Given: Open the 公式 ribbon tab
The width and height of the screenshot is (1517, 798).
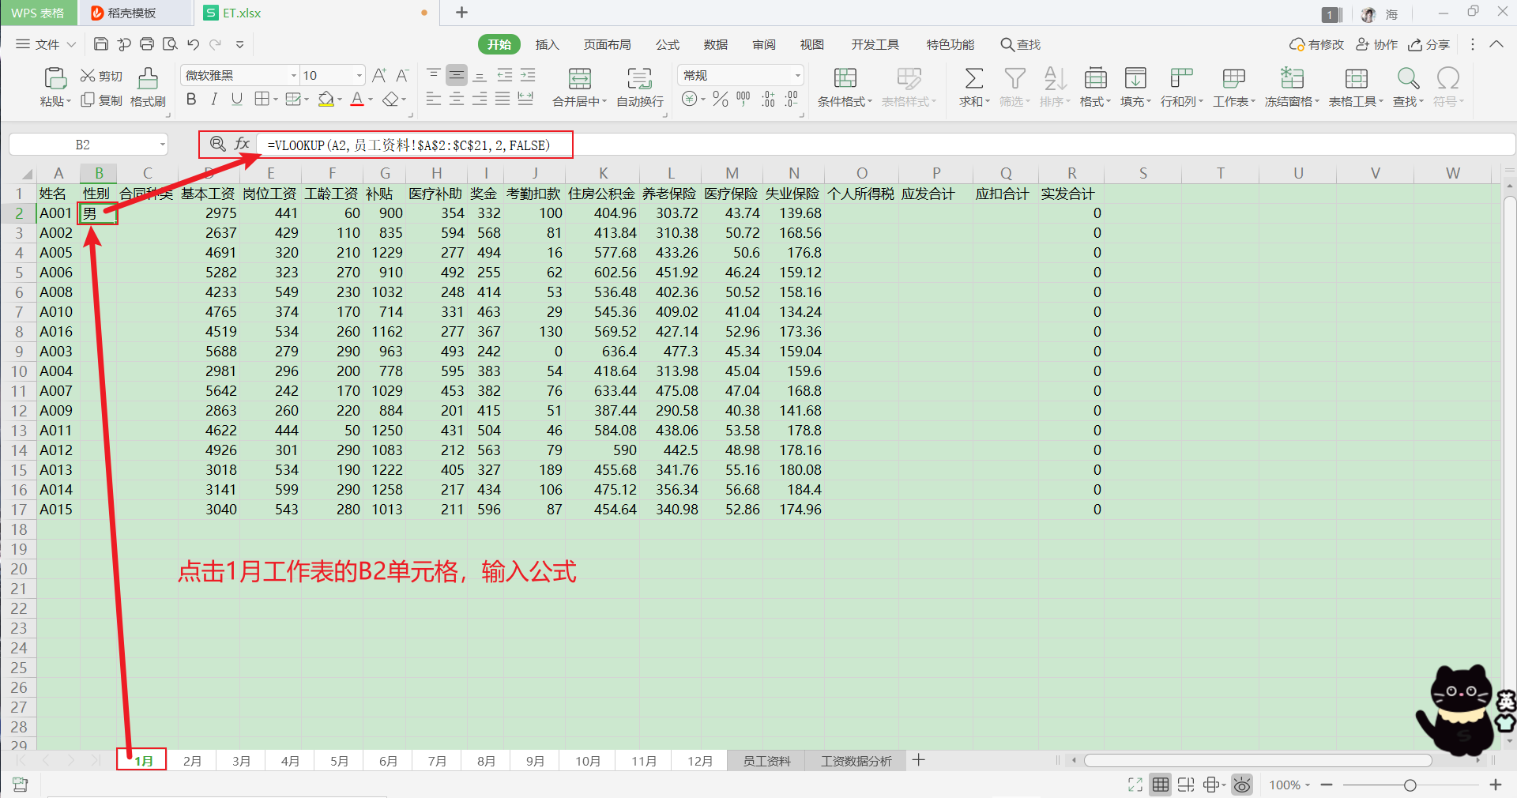Looking at the screenshot, I should click(668, 44).
